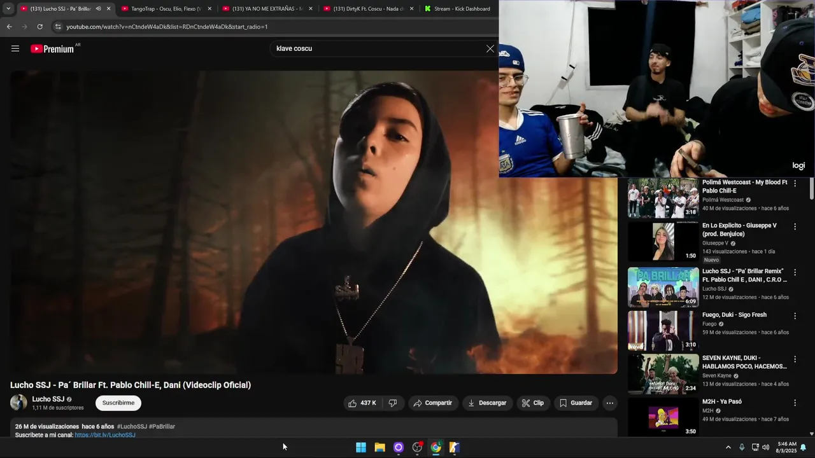Switch to the YA NO ME EXTRAÑAS tab
815x458 pixels.
point(266,9)
